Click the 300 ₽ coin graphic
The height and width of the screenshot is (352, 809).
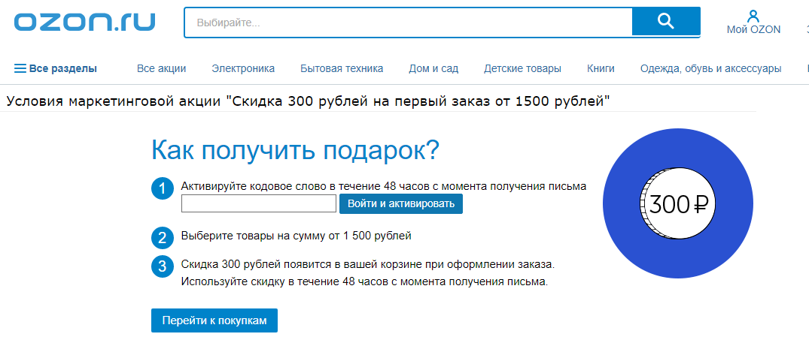coord(678,204)
